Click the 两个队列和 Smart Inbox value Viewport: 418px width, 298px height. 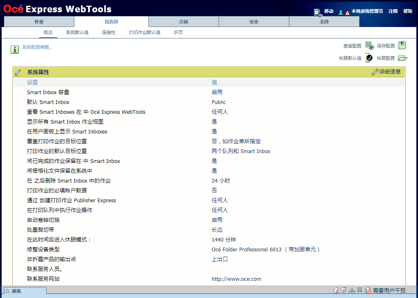click(241, 151)
